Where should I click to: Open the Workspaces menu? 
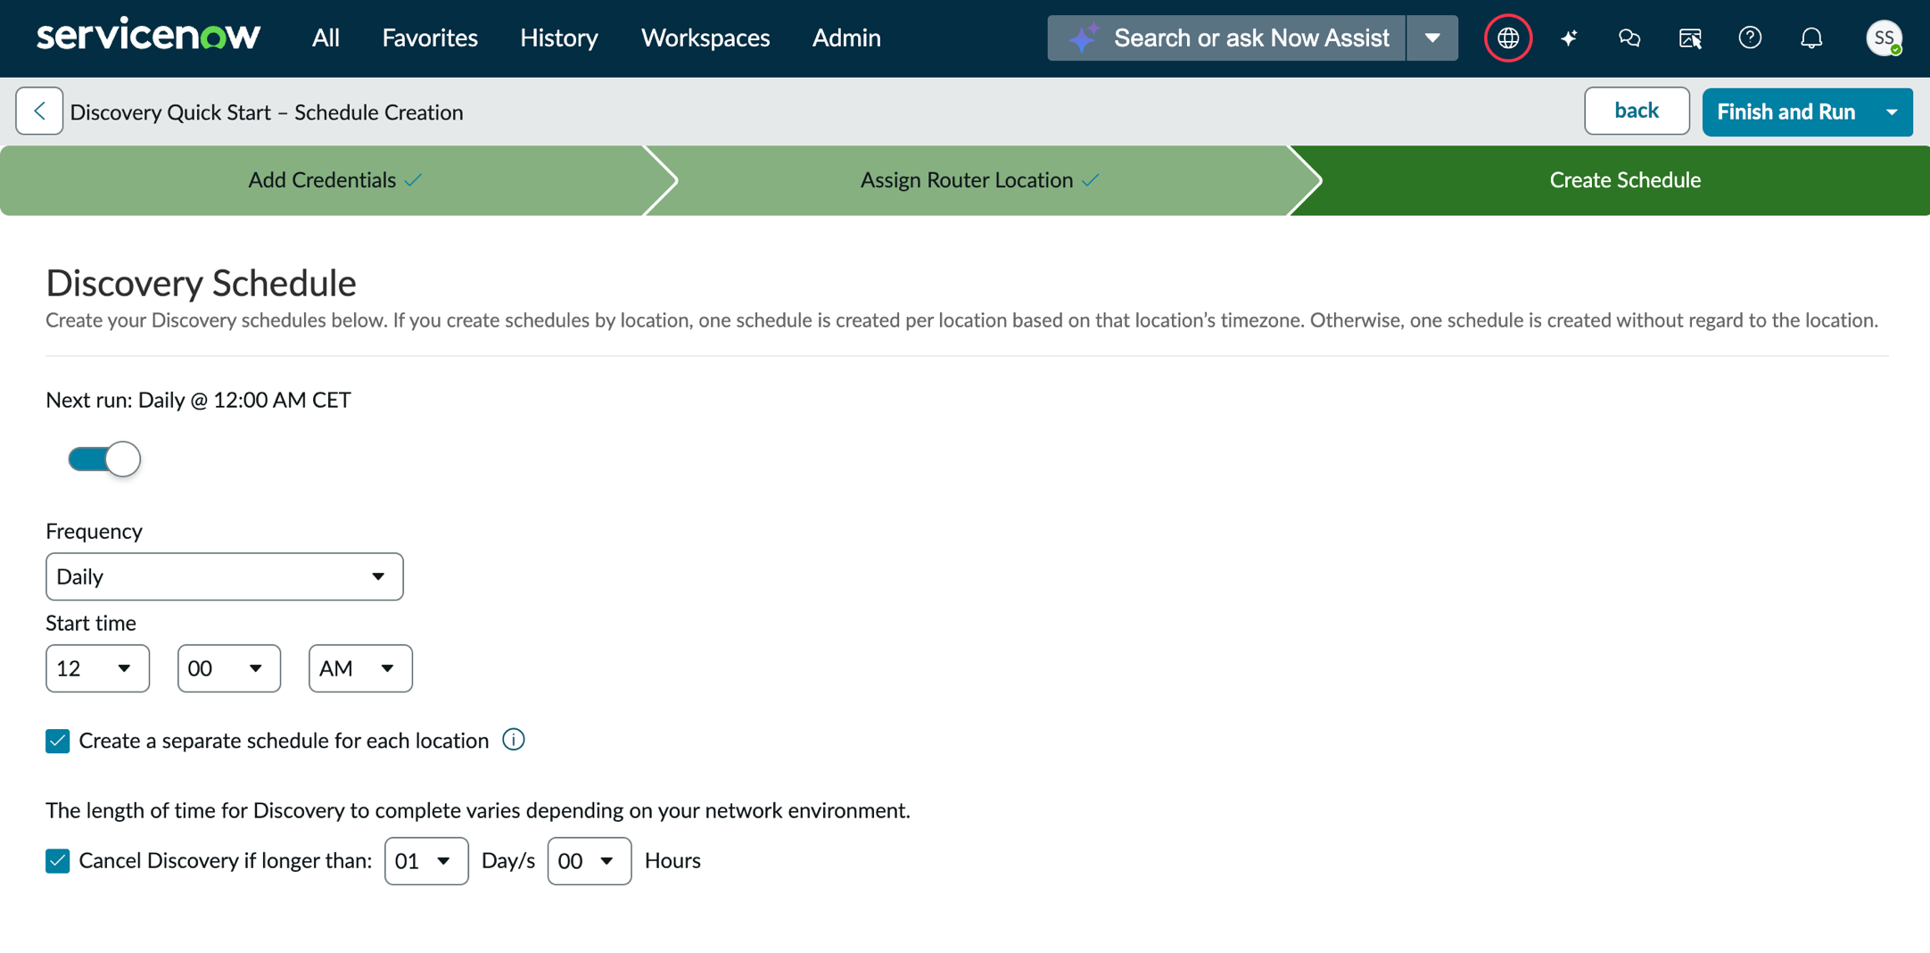(x=705, y=37)
